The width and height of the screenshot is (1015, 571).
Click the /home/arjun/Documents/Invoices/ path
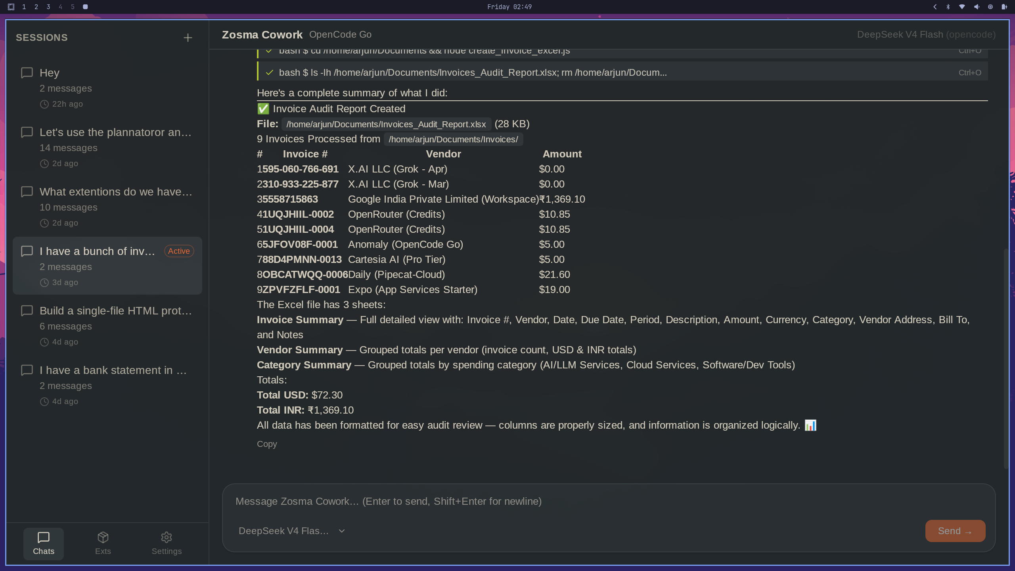pos(453,139)
